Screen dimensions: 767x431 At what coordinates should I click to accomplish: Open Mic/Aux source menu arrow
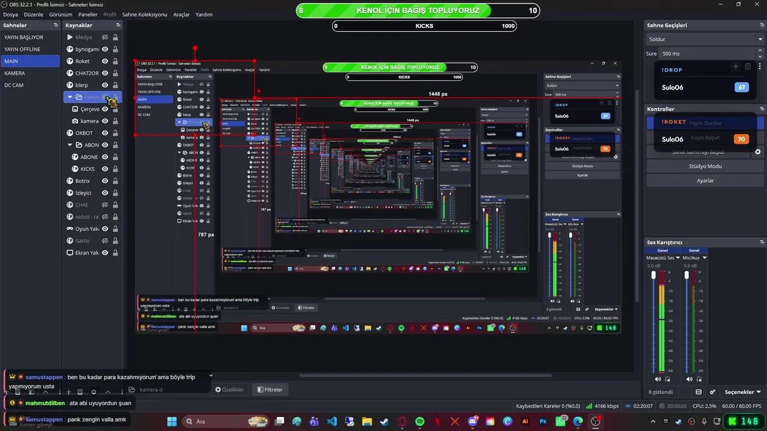point(704,258)
